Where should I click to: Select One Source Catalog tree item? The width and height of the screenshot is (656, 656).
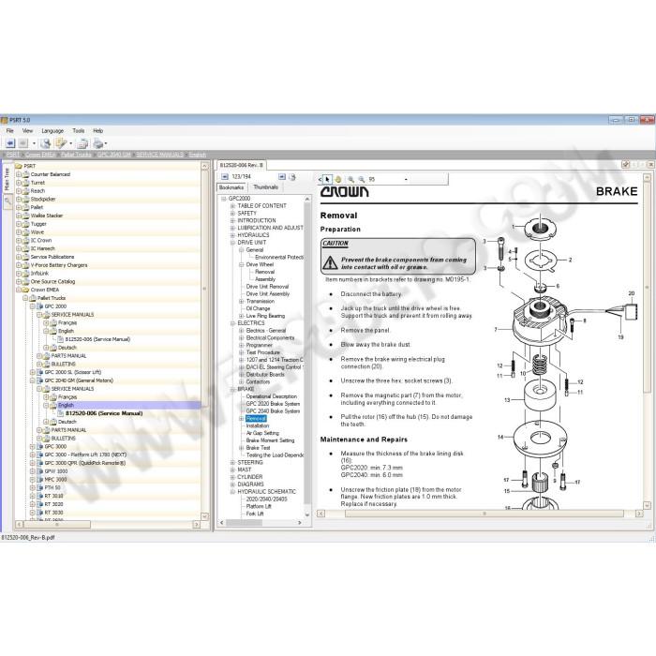point(52,281)
